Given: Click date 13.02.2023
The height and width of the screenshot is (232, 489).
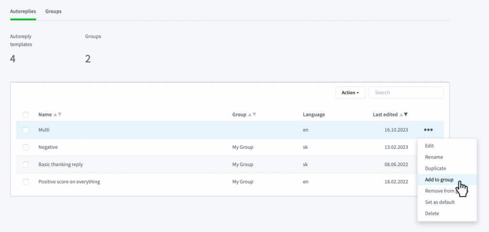Looking at the screenshot, I should (396, 147).
